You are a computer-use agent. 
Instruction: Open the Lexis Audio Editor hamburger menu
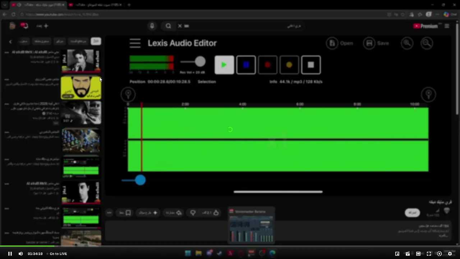[x=135, y=43]
